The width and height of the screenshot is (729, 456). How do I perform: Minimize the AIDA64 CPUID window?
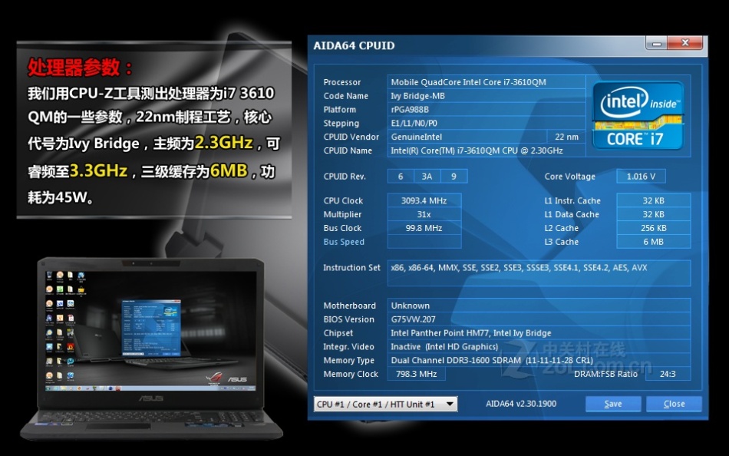pyautogui.click(x=656, y=44)
